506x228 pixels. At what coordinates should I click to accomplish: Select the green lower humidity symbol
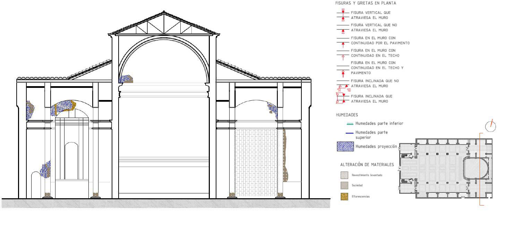click(x=350, y=124)
